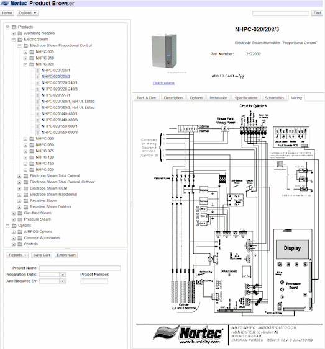
Task: Click the Controls folder icon under Options
Action: (20, 244)
